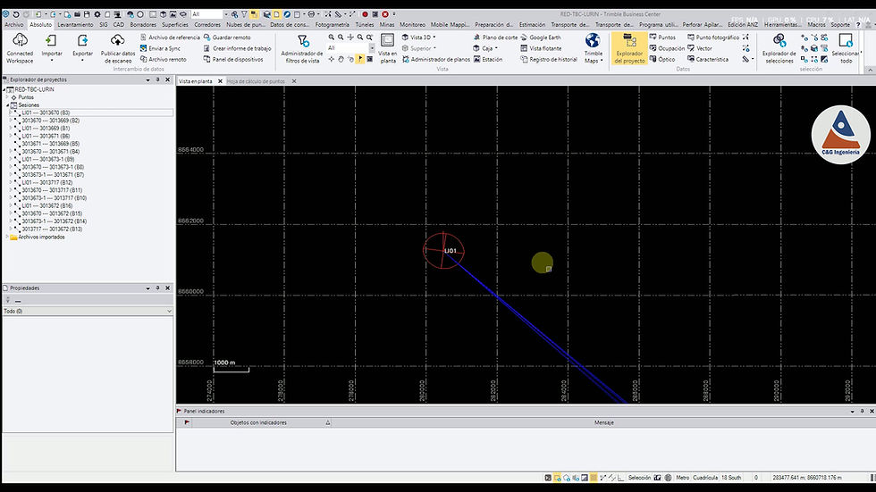Open Administrador de planos
Viewport: 876px width, 492px height.
pyautogui.click(x=436, y=59)
